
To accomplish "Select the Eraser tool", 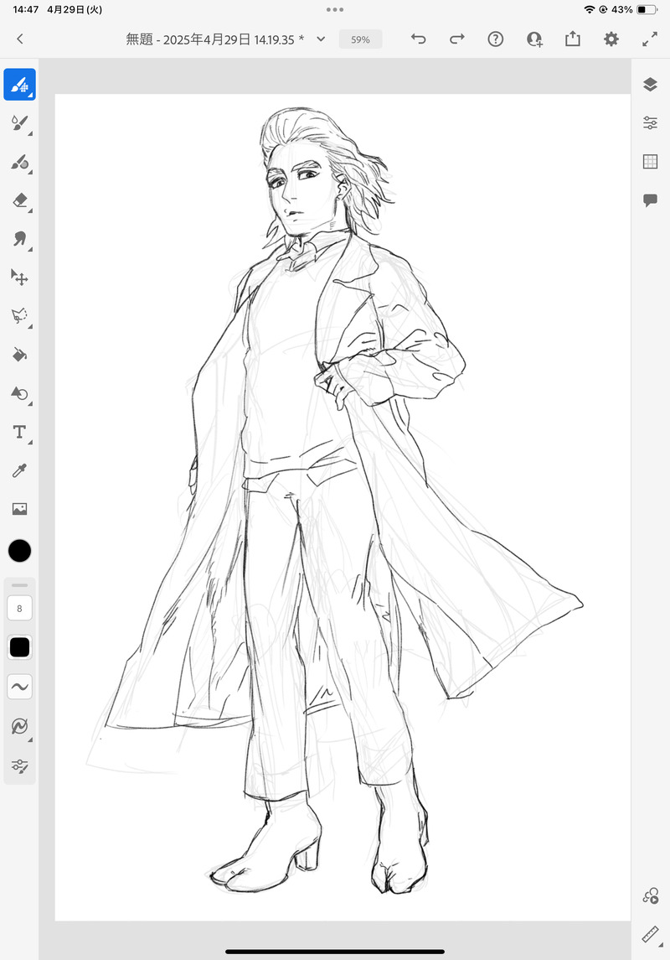I will point(19,201).
